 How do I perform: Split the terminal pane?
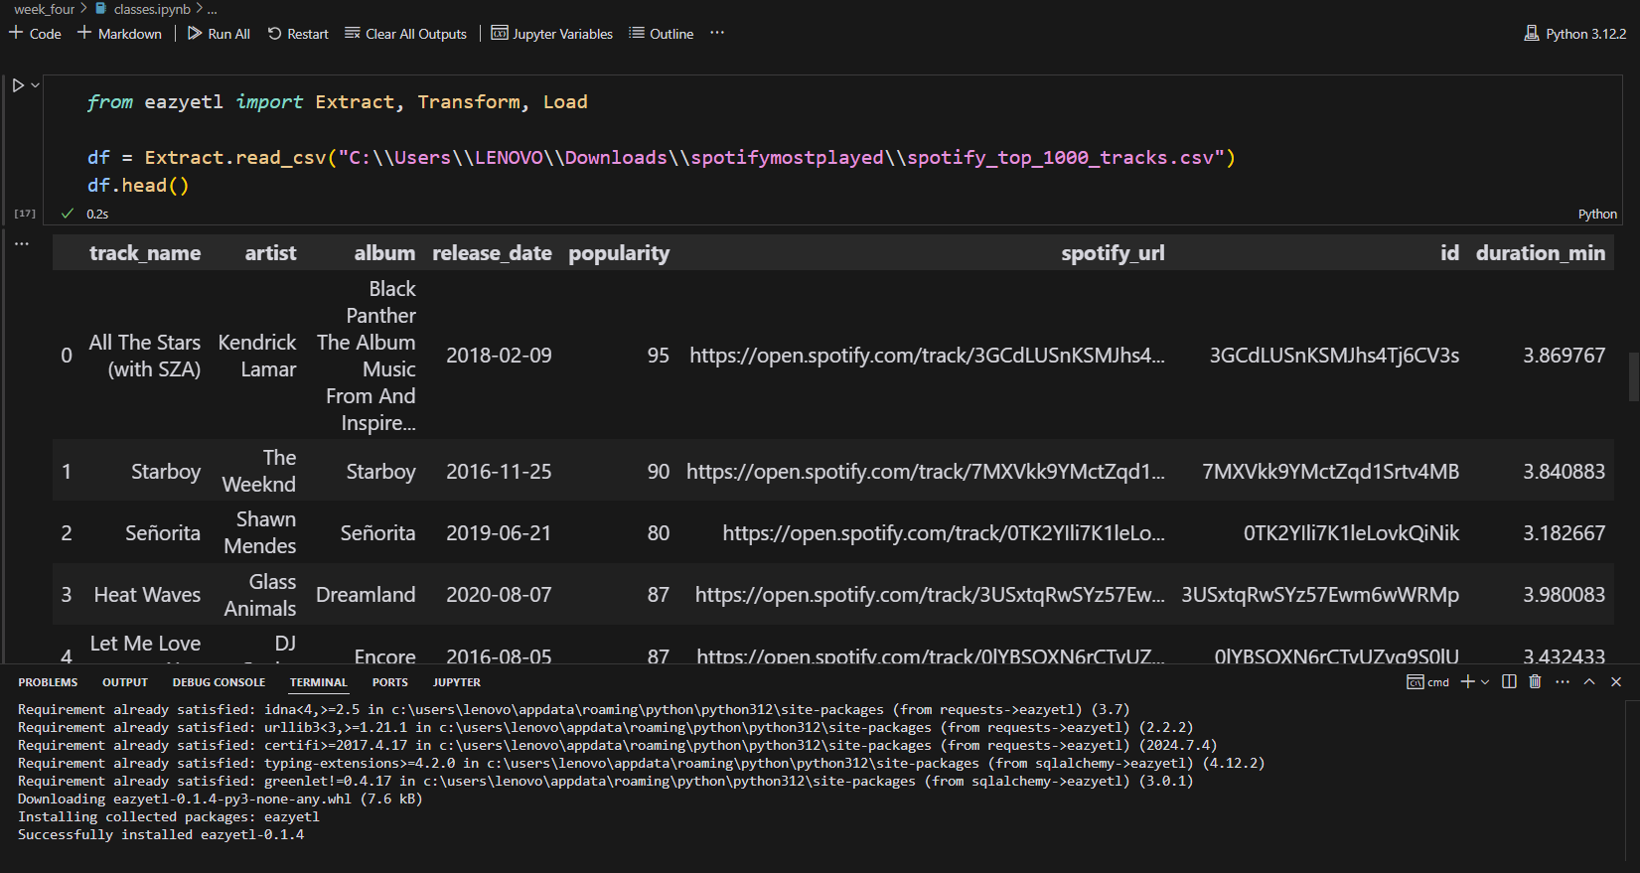[1509, 681]
